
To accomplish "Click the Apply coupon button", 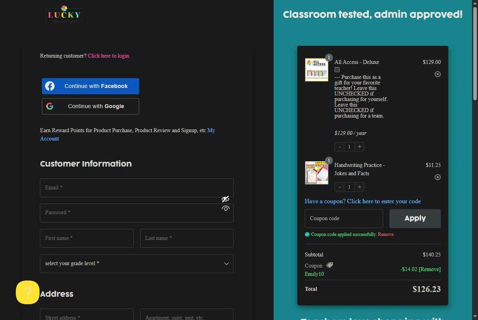I will point(415,219).
